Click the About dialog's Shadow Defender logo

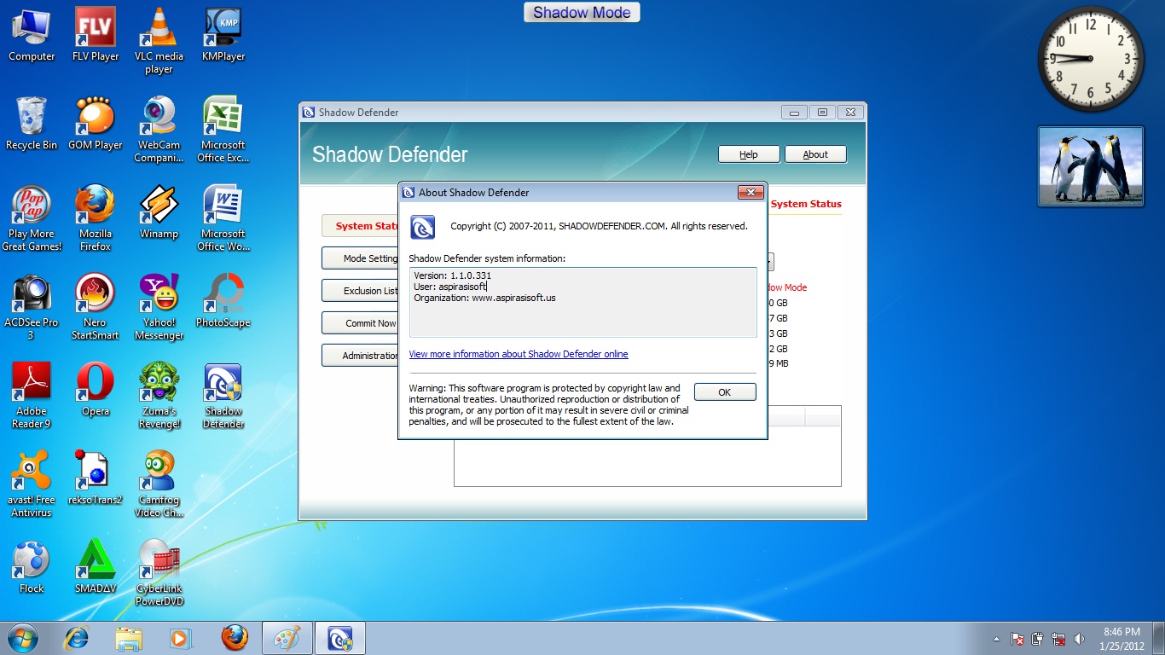[423, 227]
